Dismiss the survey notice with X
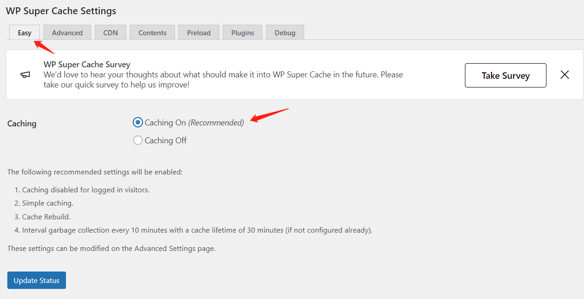584x299 pixels. point(565,75)
